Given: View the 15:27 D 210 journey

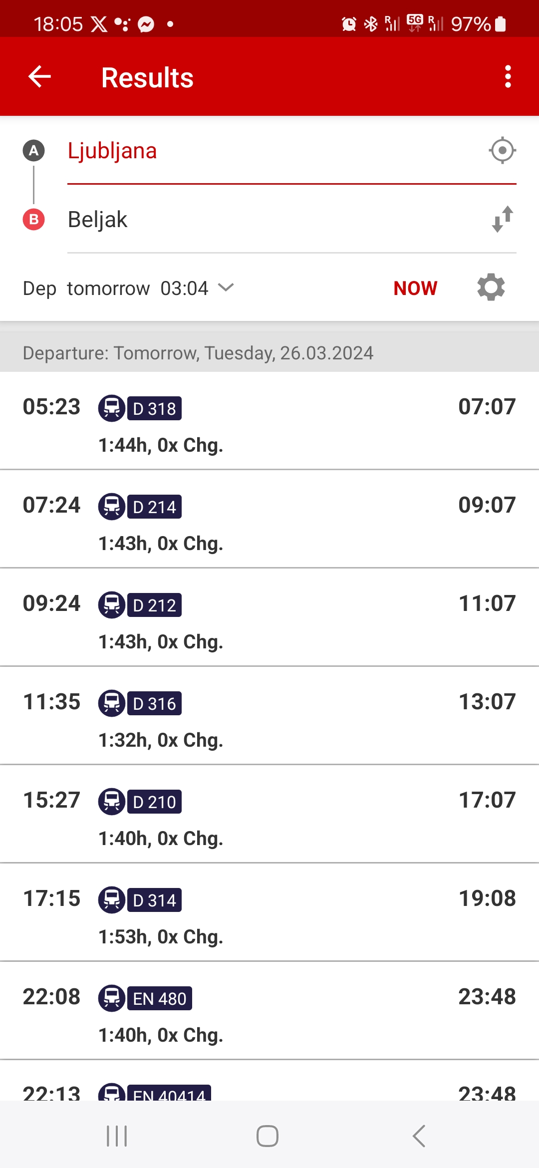Looking at the screenshot, I should (269, 814).
